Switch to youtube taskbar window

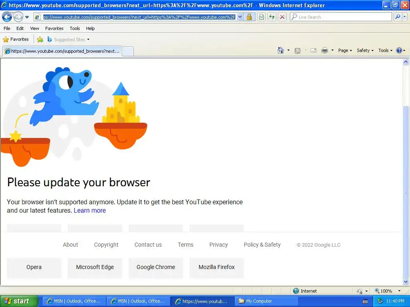[202, 301]
